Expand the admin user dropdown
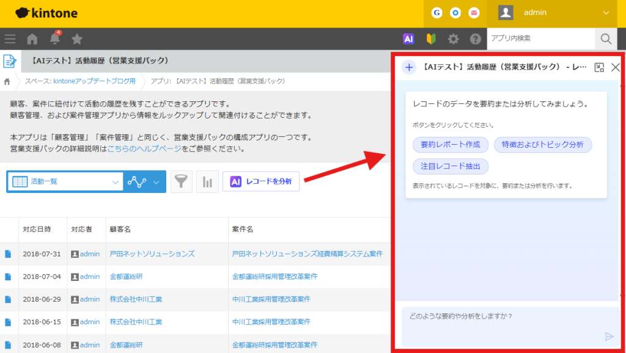The width and height of the screenshot is (626, 353). [x=606, y=13]
